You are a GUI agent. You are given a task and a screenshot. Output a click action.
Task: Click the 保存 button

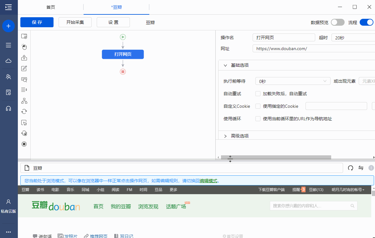37,22
